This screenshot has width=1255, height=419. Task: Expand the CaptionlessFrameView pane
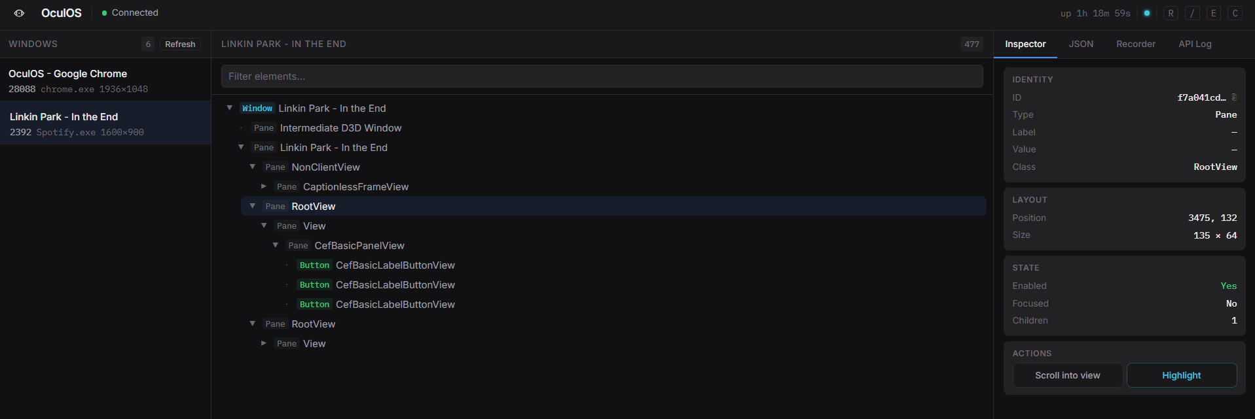coord(264,186)
